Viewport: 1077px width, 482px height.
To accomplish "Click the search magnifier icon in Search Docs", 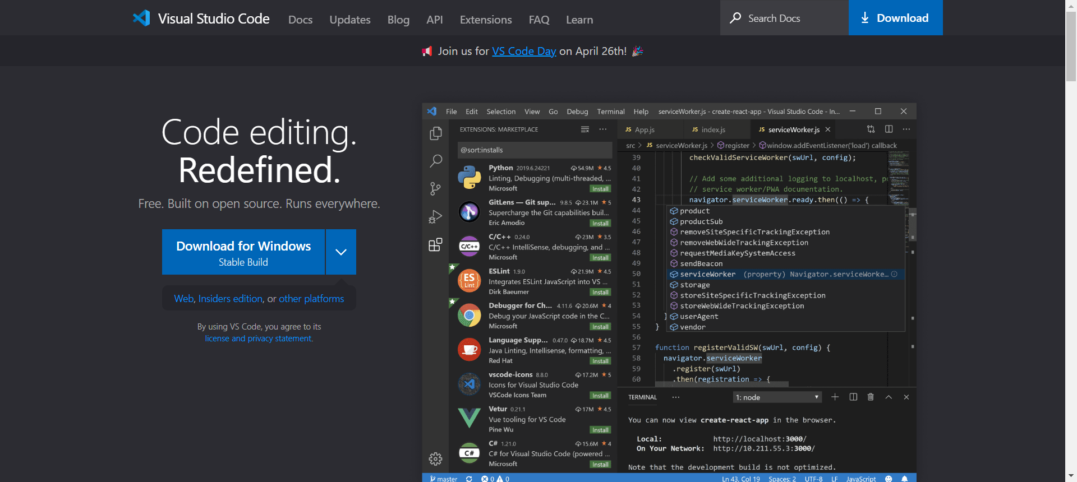I will (735, 18).
